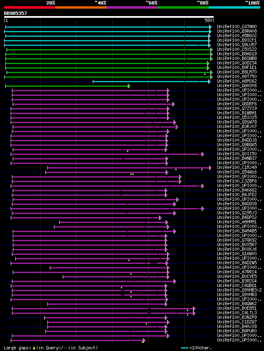Image resolution: width=264 pixels, height=351 pixels.
Task: Click hit label UniRef100_B9ICF1
Action: [x=237, y=40]
